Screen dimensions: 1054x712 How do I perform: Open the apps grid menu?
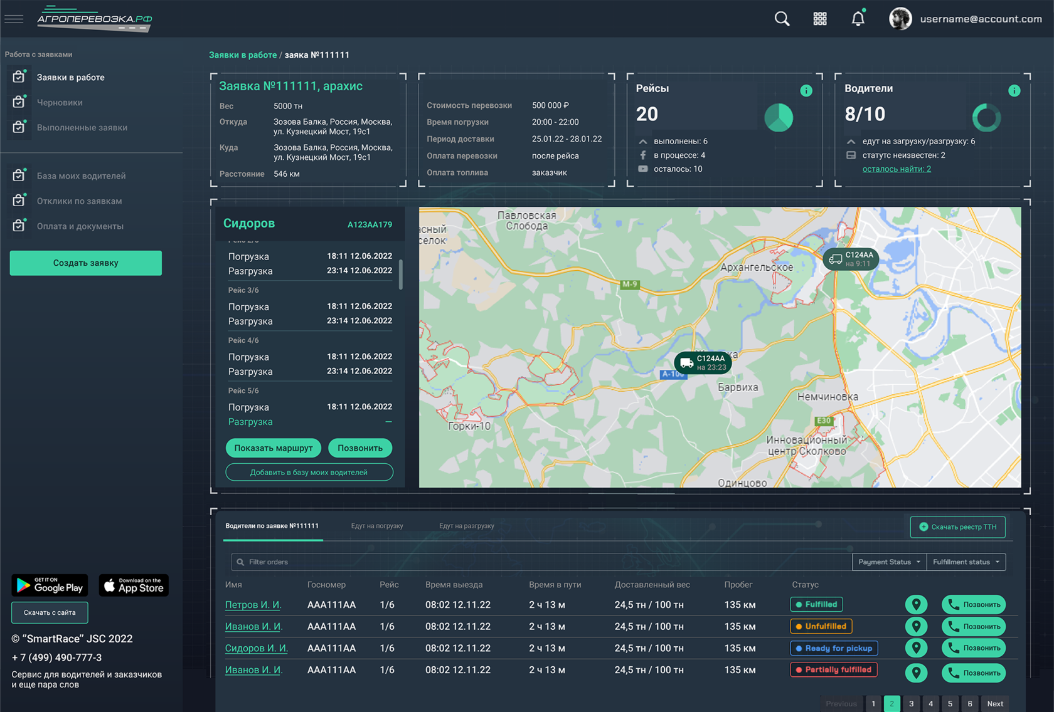[820, 19]
